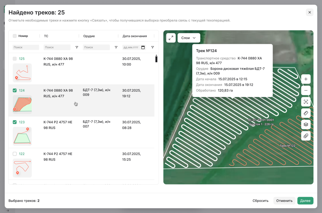
Task: Open the Слои dropdown
Action: pyautogui.click(x=189, y=38)
